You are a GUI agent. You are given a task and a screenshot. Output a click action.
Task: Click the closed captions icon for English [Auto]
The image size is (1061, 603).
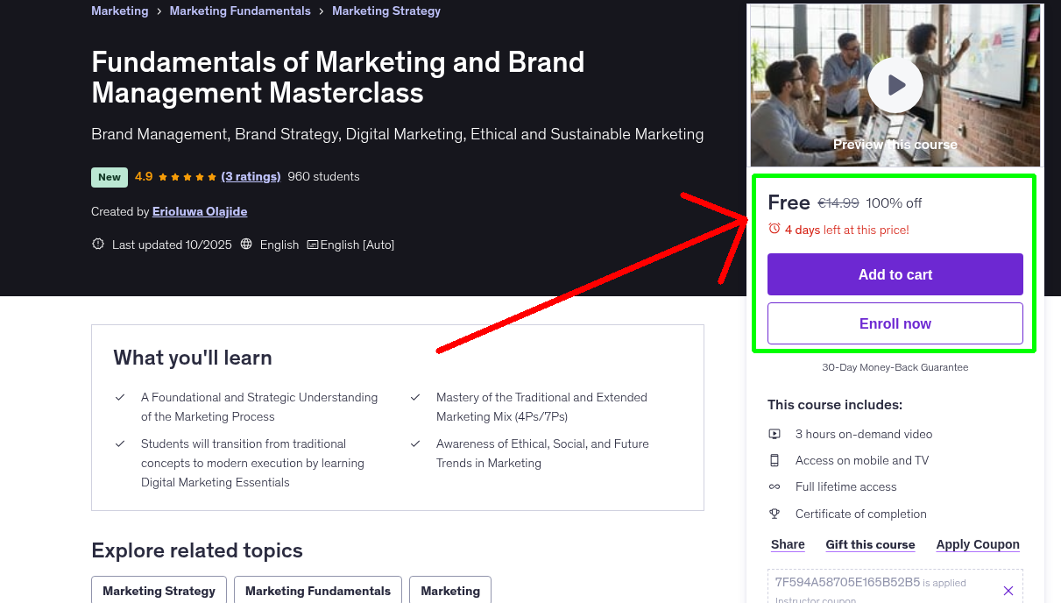[x=312, y=244]
